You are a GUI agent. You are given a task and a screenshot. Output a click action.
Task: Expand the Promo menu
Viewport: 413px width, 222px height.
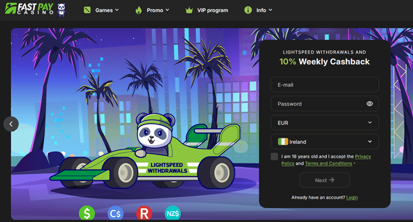[158, 10]
